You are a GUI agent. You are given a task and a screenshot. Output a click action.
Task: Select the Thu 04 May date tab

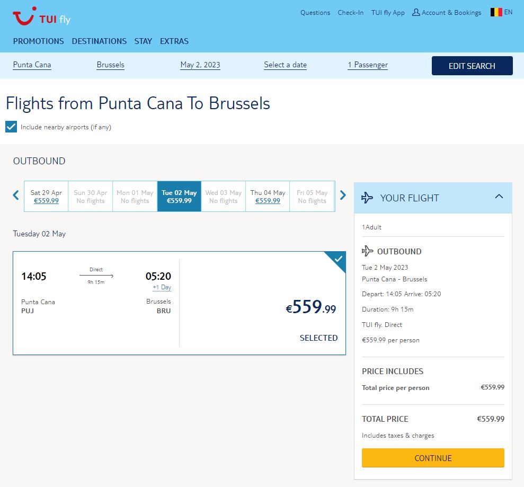(268, 197)
